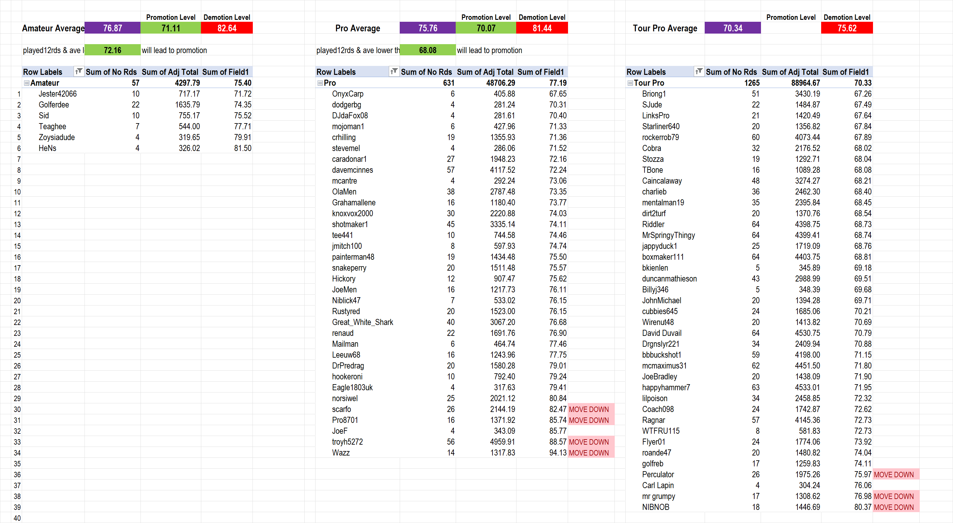Open Tour Pro table Row Labels filter button
Screen dimensions: 953x523
(x=699, y=71)
